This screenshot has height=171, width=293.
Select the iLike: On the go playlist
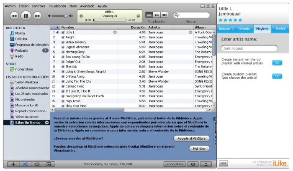coord(26,123)
